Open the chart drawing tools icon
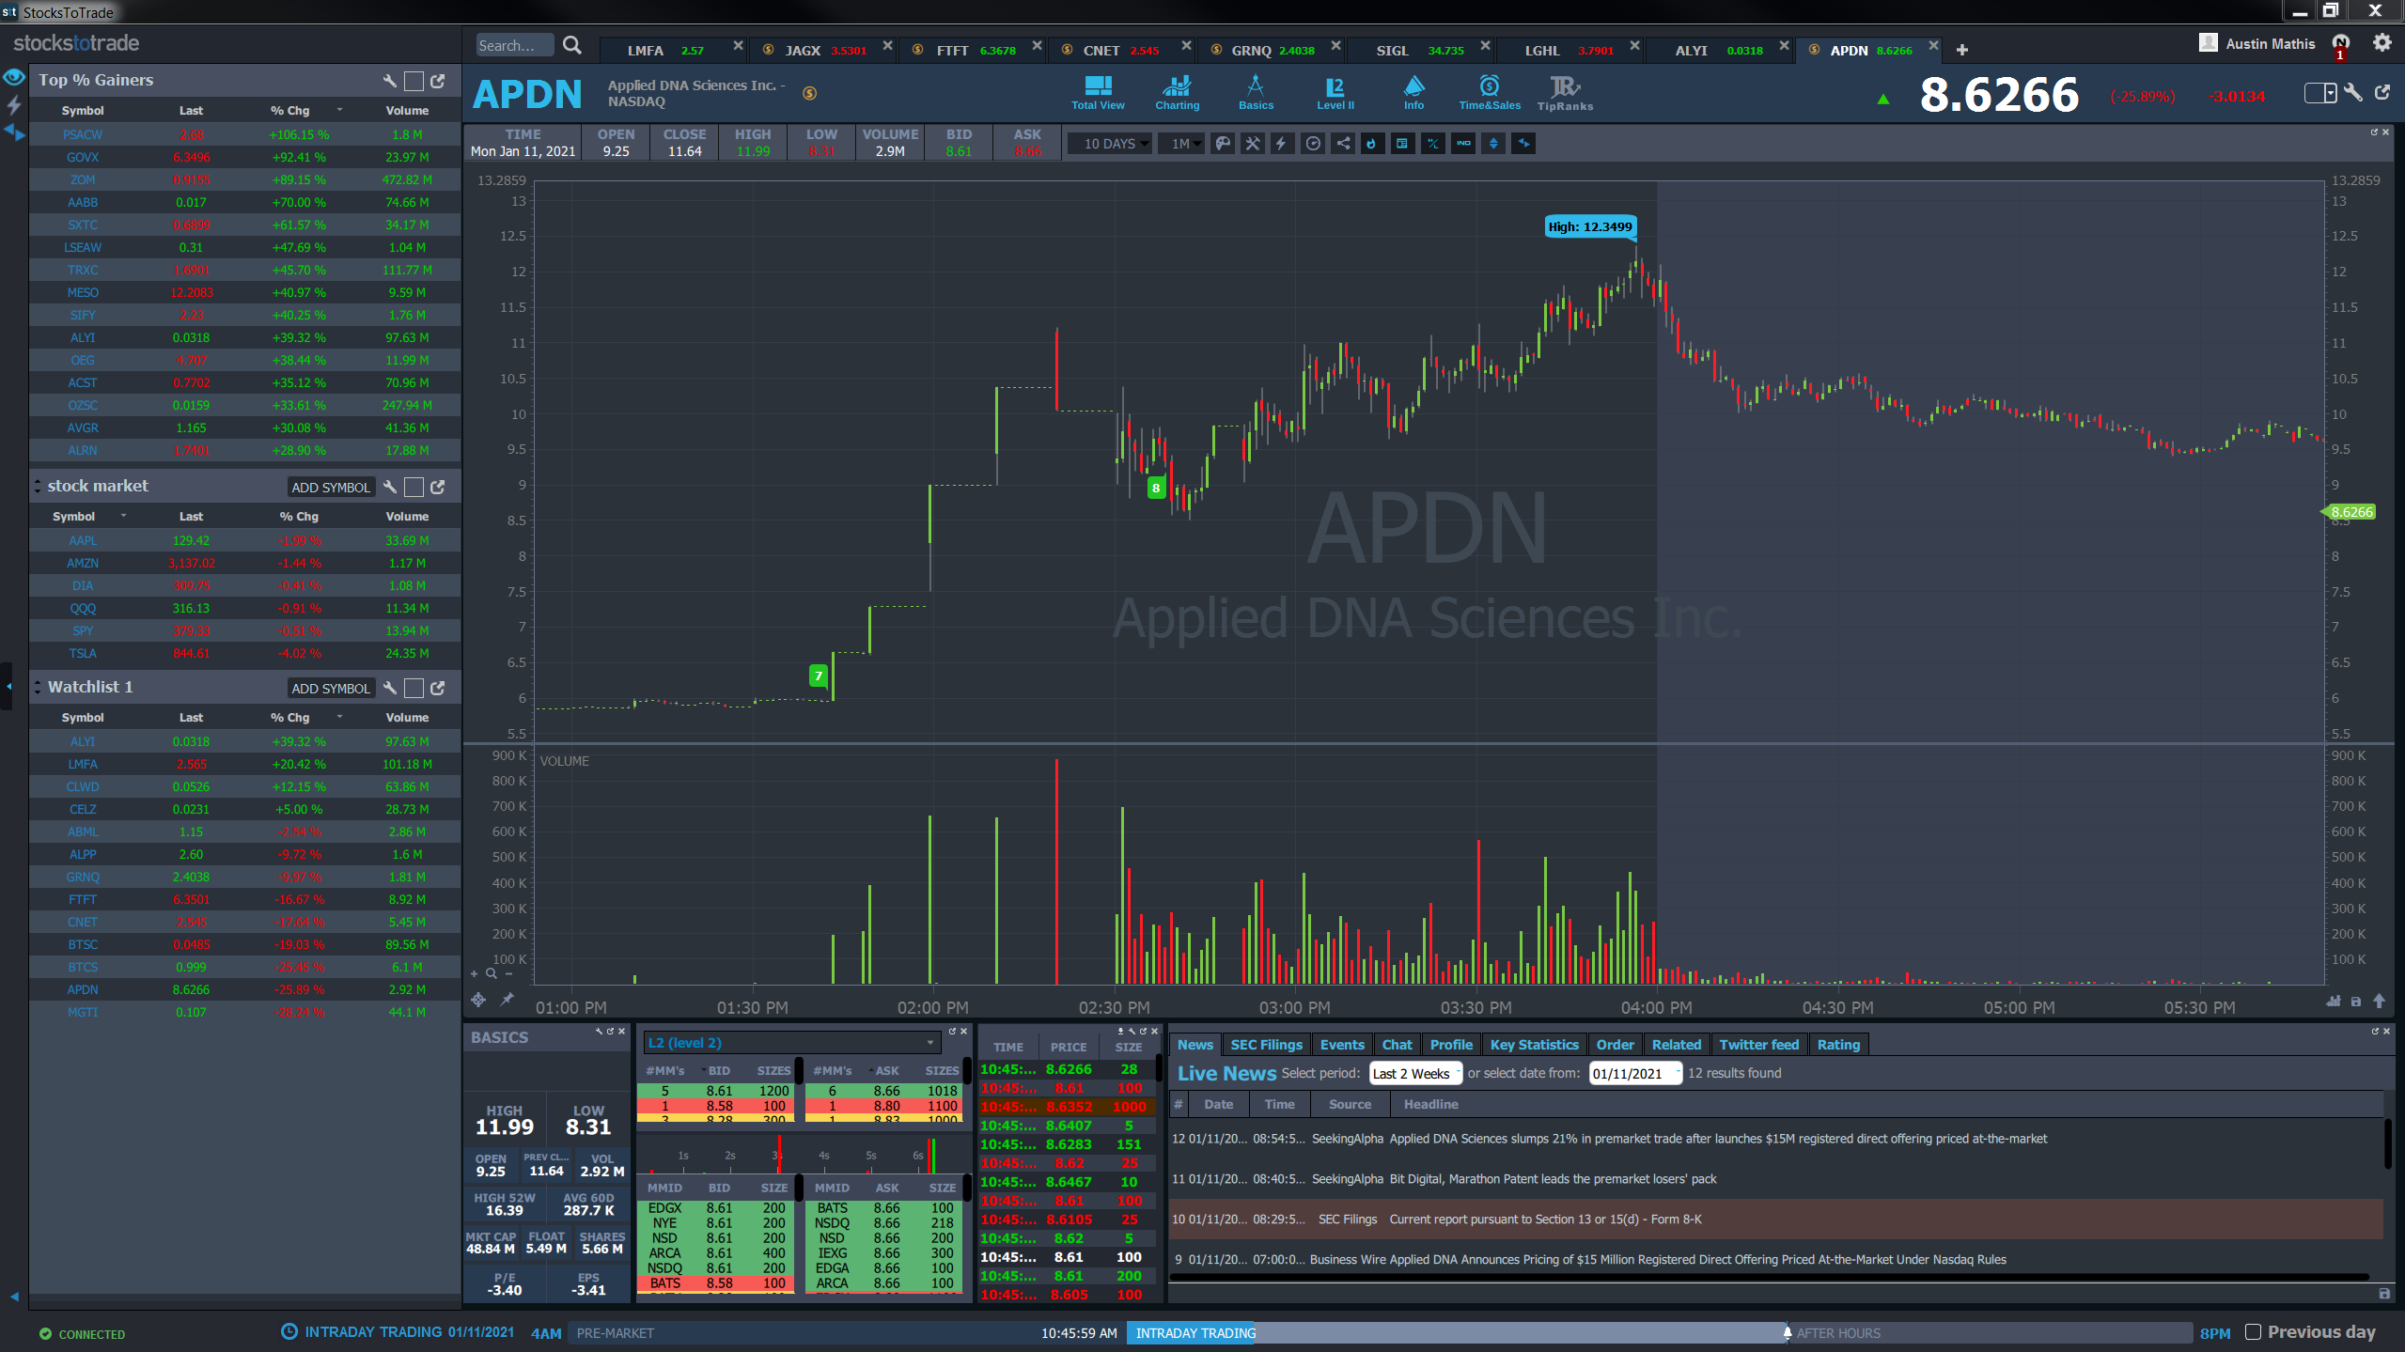 1253,144
